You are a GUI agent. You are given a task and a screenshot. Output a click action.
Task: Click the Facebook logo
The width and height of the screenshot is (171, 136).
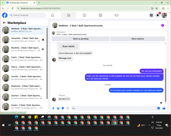[x=5, y=15]
